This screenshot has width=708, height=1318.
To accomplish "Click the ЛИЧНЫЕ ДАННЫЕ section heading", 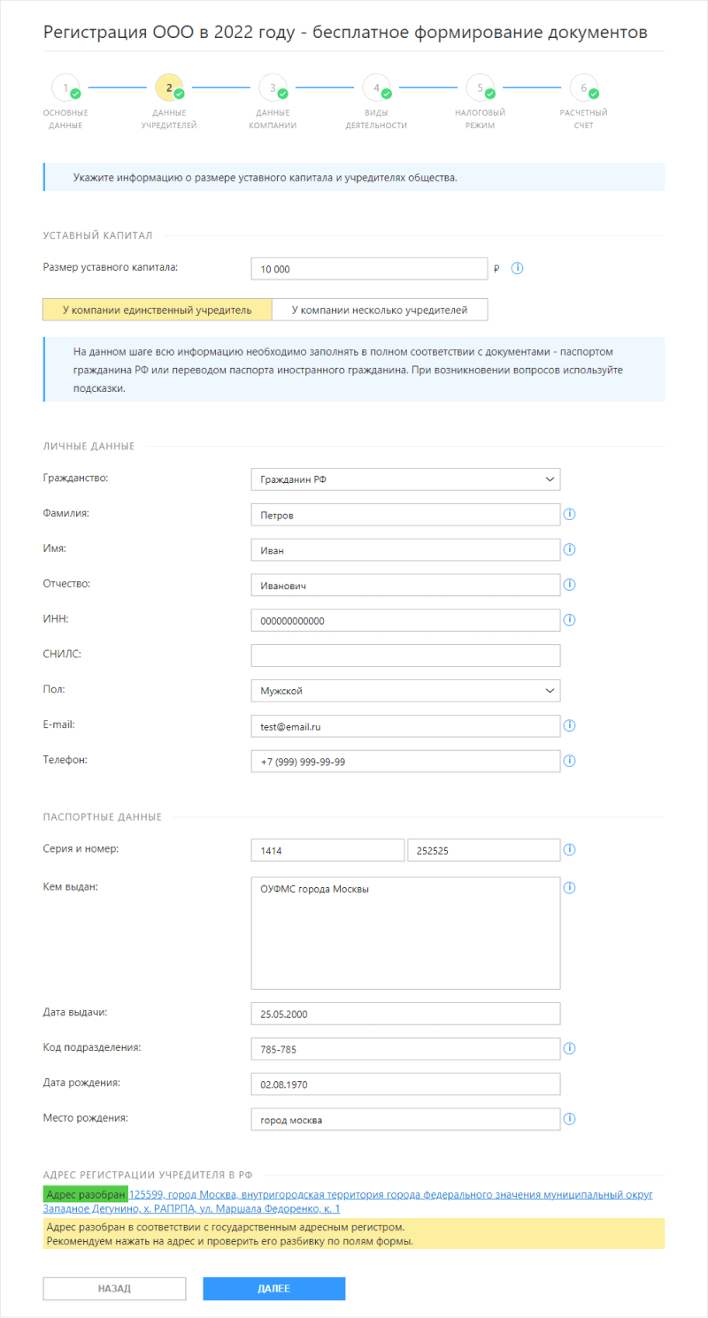I will pyautogui.click(x=88, y=446).
